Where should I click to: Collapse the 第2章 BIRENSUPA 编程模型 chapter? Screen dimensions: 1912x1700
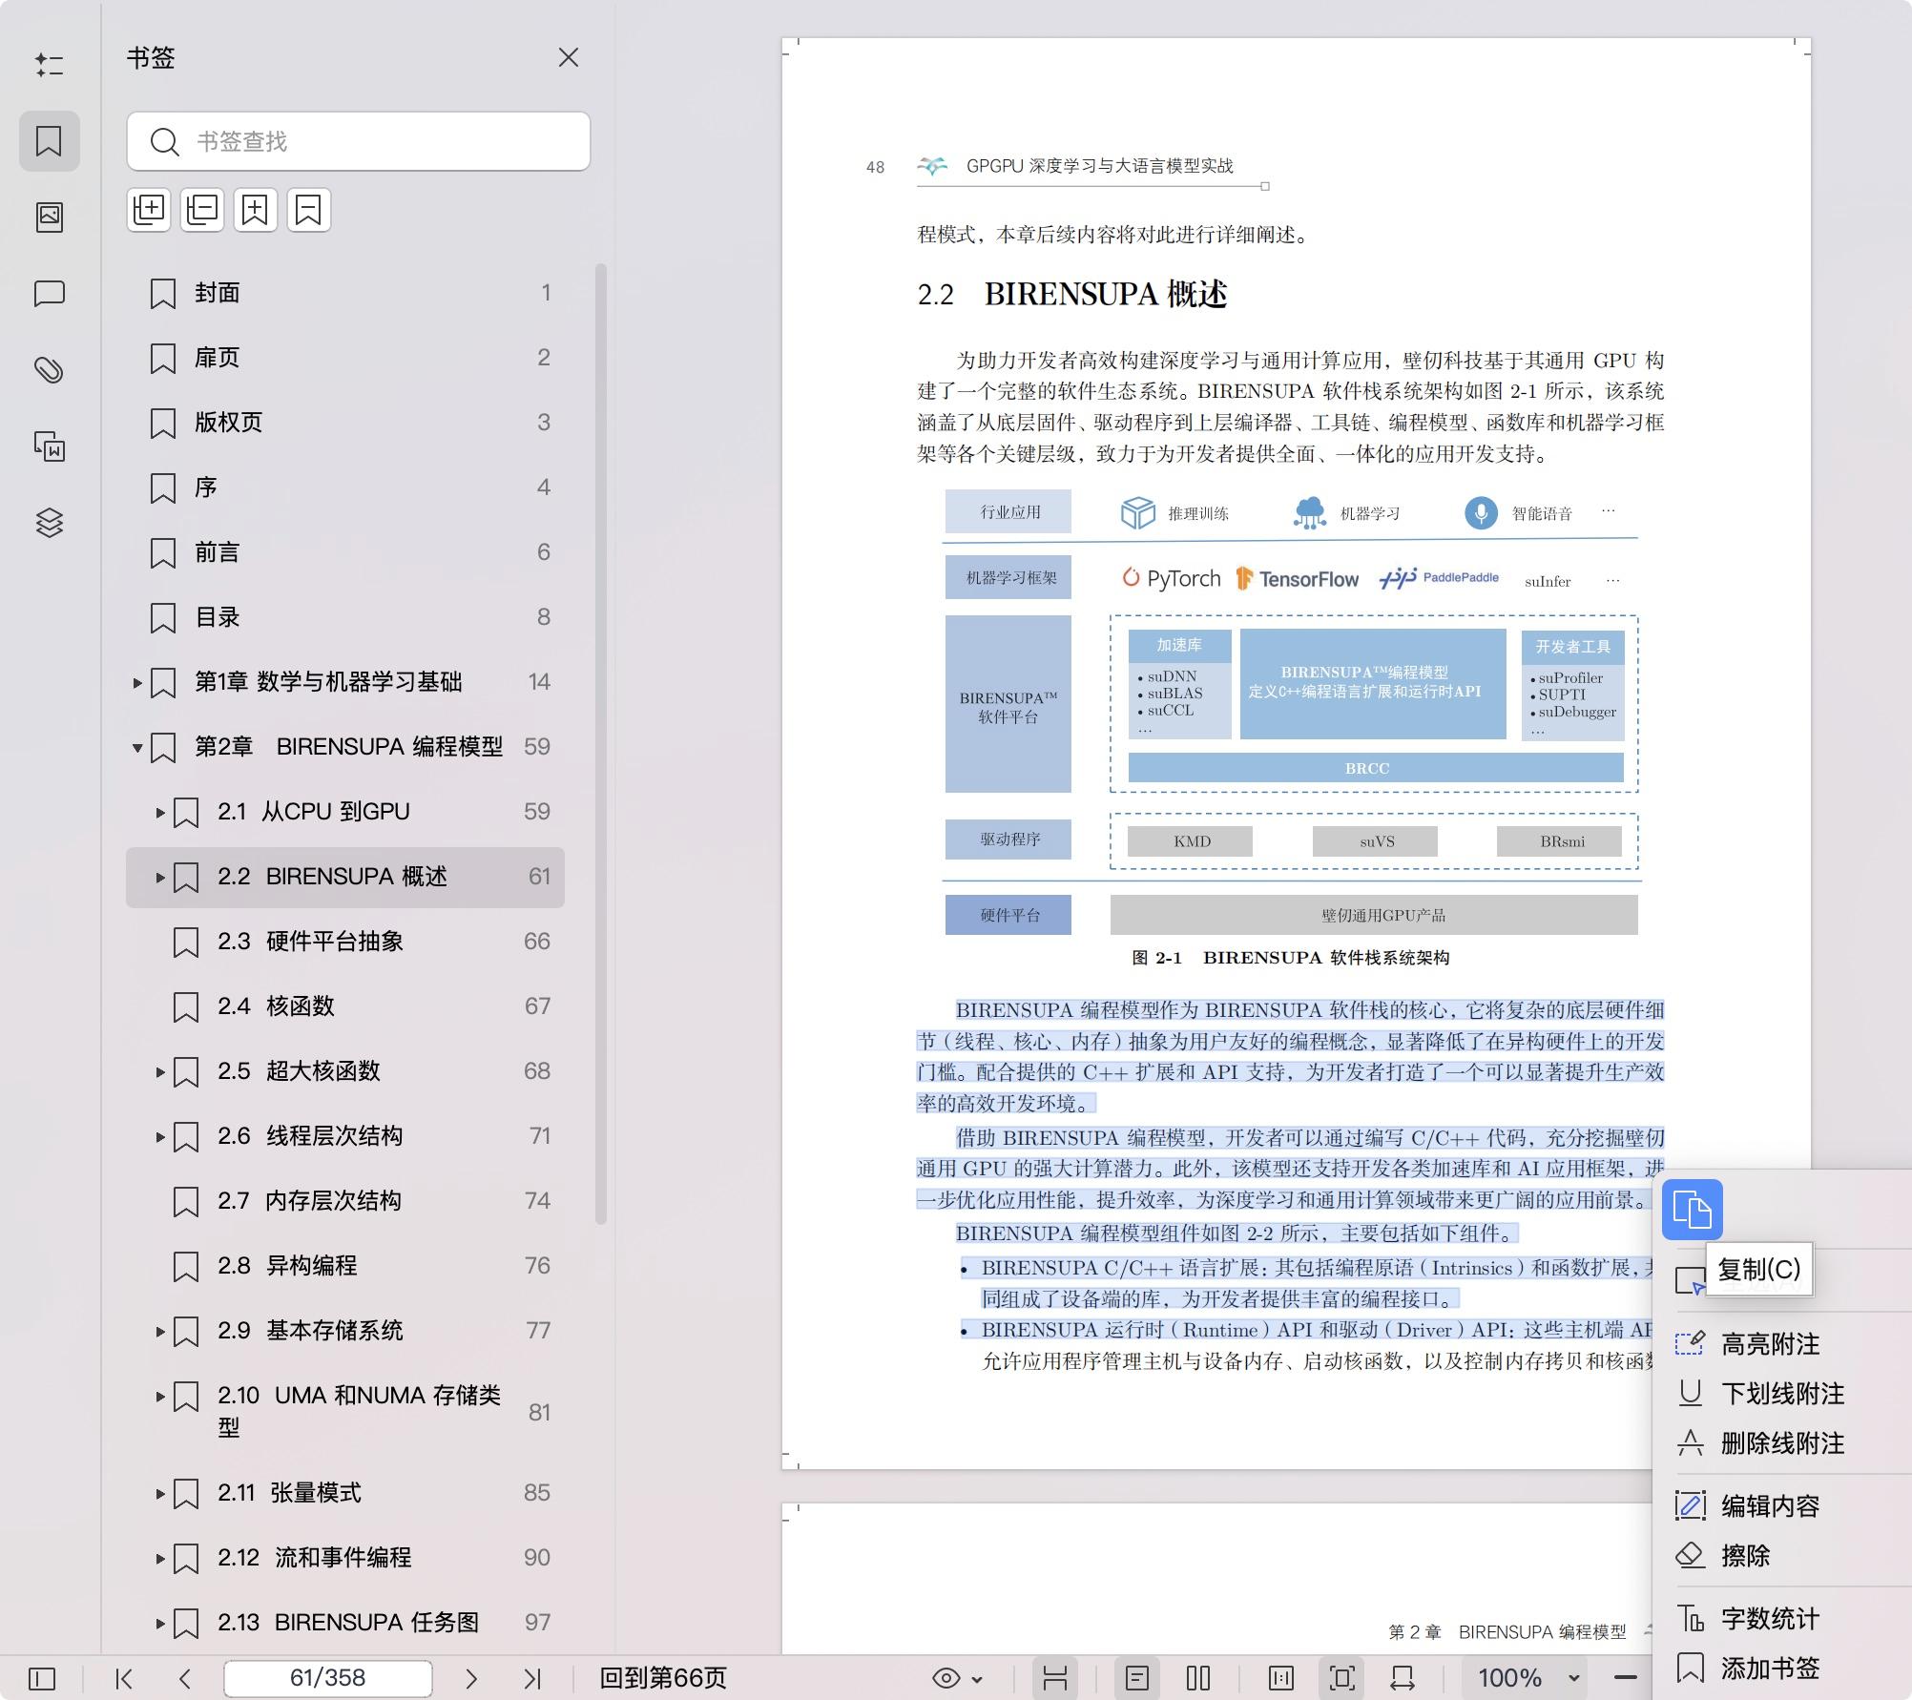[136, 747]
